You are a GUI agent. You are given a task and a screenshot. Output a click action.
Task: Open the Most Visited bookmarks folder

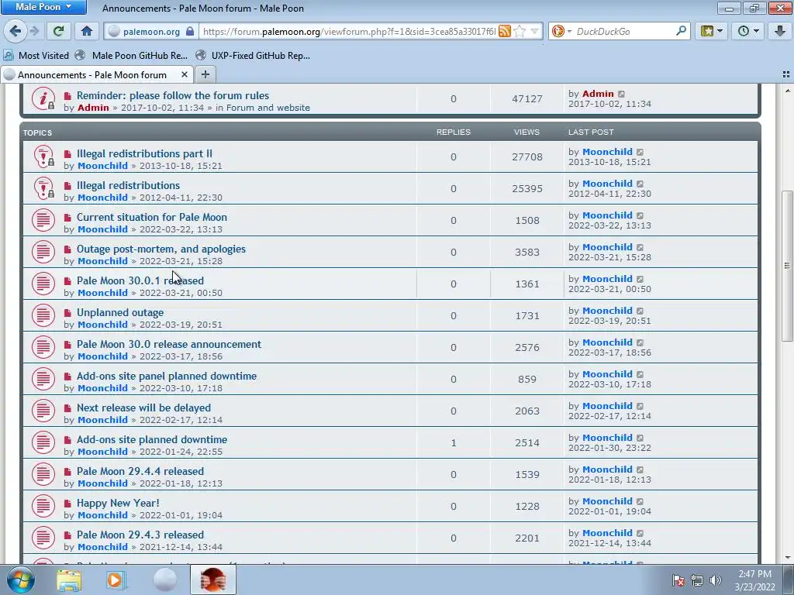click(36, 56)
